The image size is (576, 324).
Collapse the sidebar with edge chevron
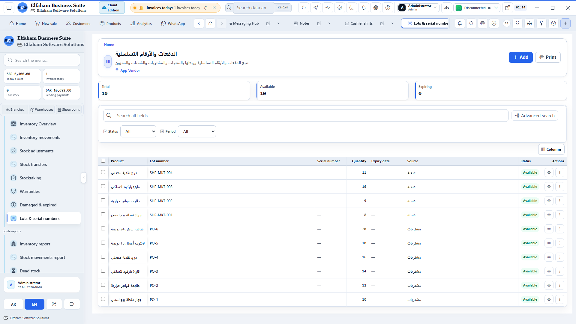[x=84, y=178]
